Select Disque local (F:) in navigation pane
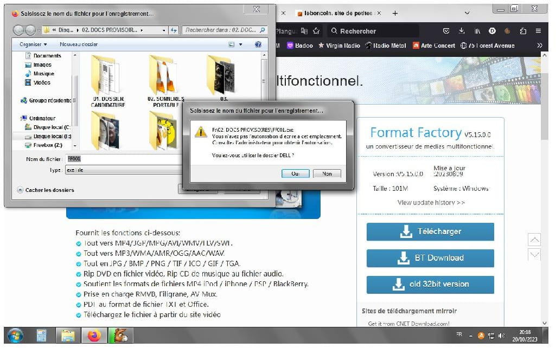This screenshot has width=556, height=348. [48, 137]
